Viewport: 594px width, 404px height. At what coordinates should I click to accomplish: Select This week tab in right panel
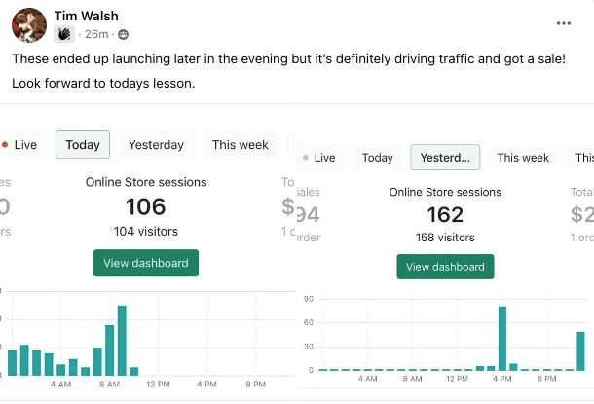[523, 157]
